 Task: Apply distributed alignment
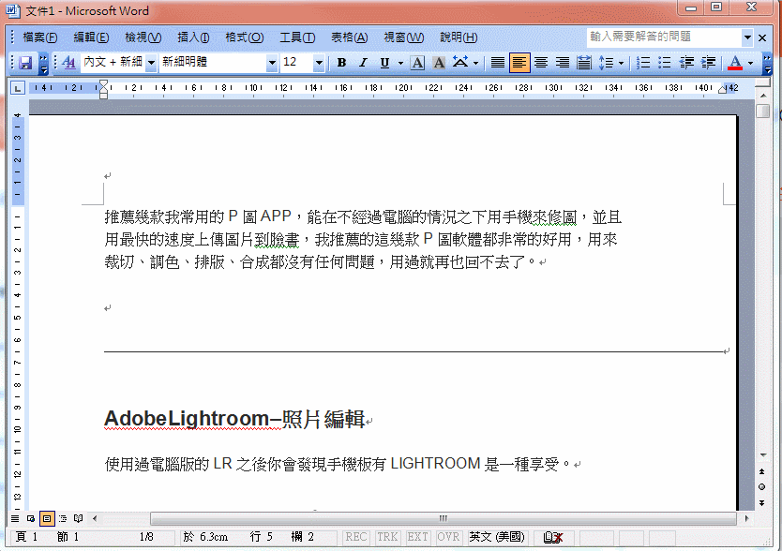(584, 63)
